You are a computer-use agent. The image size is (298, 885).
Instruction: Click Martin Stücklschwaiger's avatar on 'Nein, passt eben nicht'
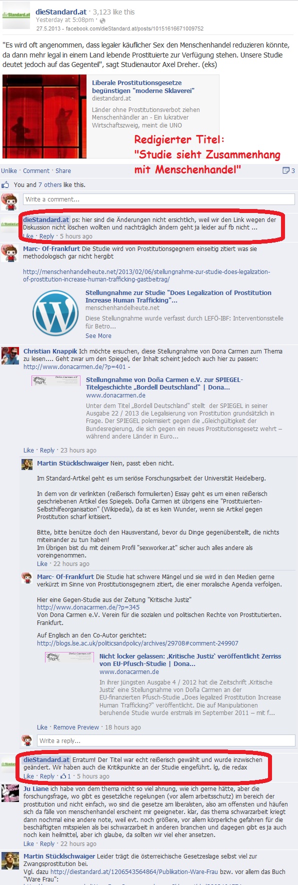(x=27, y=464)
